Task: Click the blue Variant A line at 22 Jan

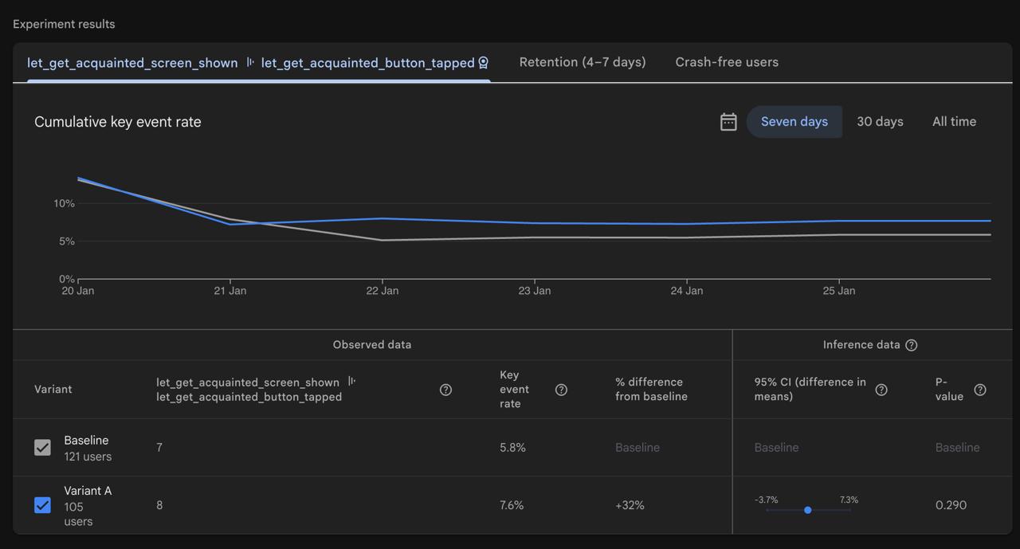Action: 382,218
